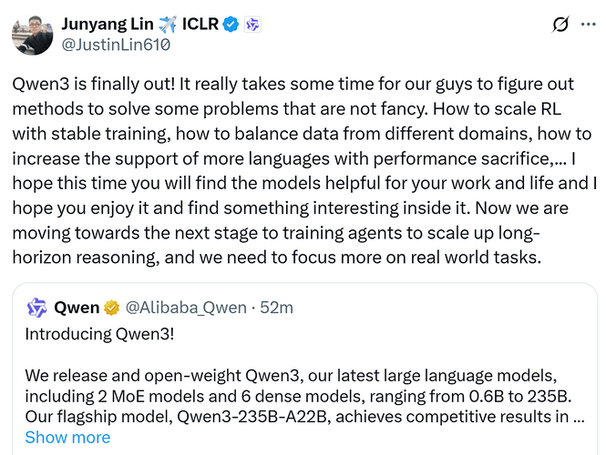Click the airplane emoji in display name
This screenshot has width=606, height=455.
tap(168, 25)
